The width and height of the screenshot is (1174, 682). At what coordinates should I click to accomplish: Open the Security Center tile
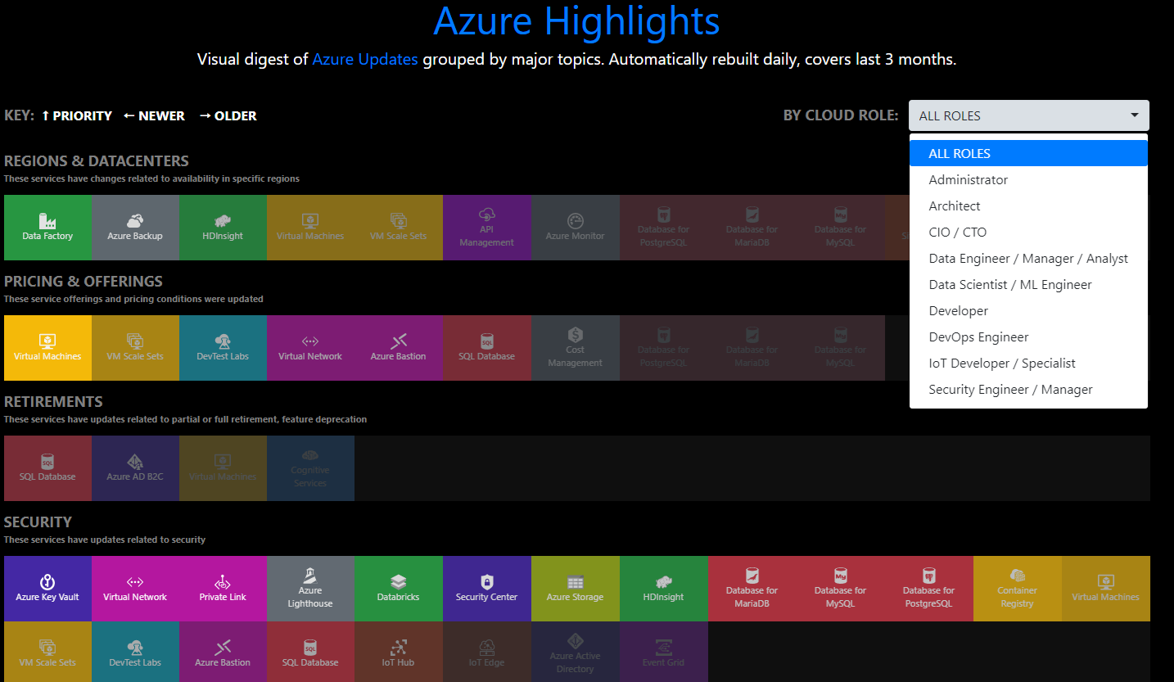[487, 589]
